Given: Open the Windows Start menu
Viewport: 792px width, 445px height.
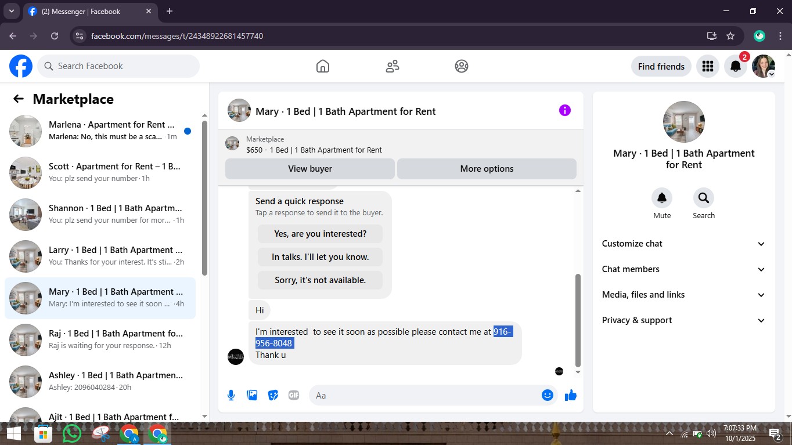Looking at the screenshot, I should tap(13, 433).
